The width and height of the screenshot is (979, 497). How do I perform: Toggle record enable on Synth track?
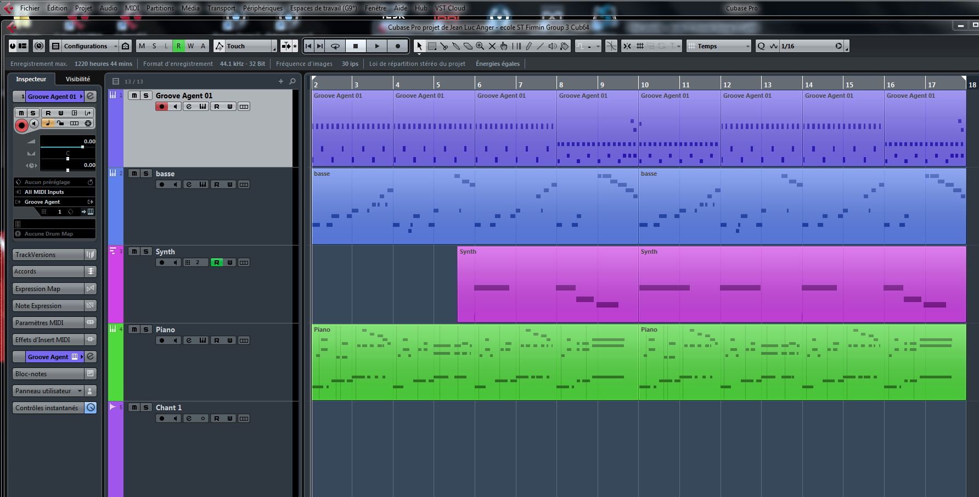click(x=162, y=263)
